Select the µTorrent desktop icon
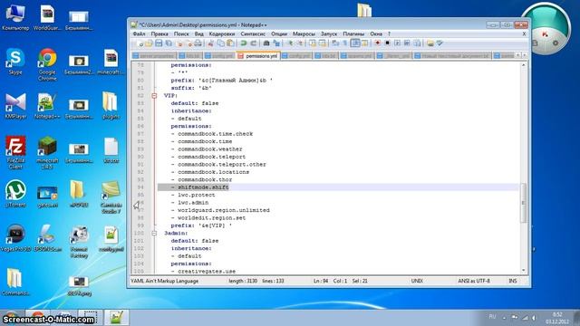The image size is (580, 326). coord(15,193)
